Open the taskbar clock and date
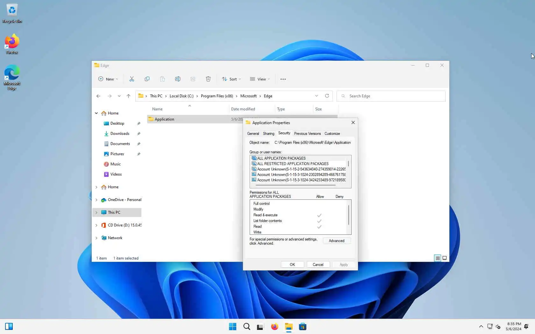 click(513, 327)
